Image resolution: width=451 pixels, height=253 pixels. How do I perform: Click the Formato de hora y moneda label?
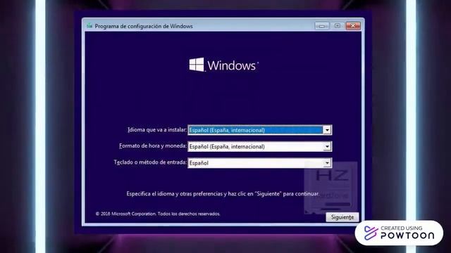coord(153,146)
